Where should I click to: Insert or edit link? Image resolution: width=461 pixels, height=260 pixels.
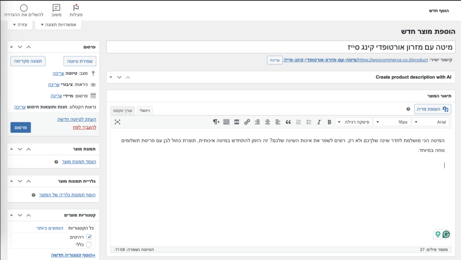pyautogui.click(x=247, y=122)
